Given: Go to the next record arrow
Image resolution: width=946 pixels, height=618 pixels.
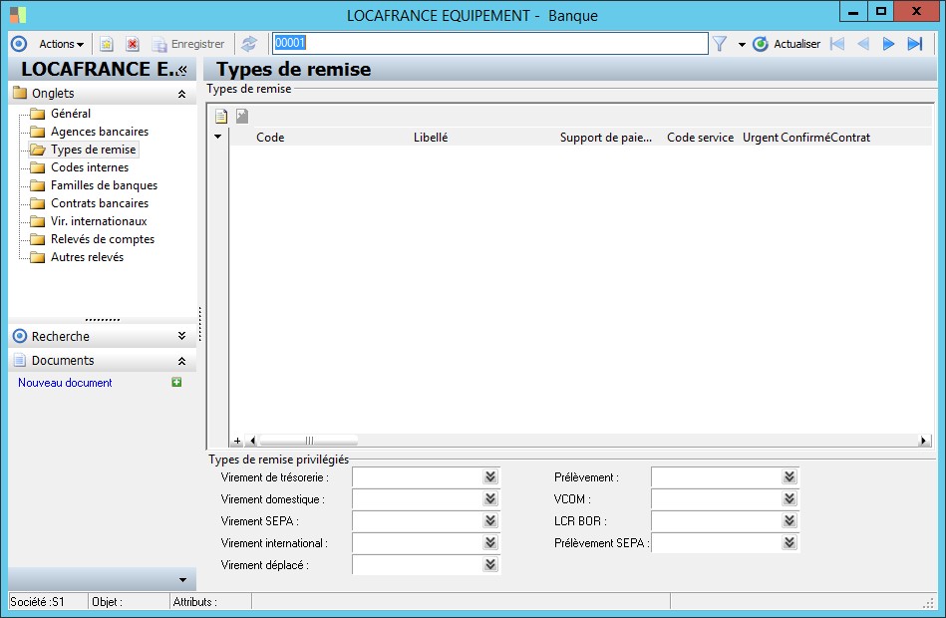Looking at the screenshot, I should point(888,44).
